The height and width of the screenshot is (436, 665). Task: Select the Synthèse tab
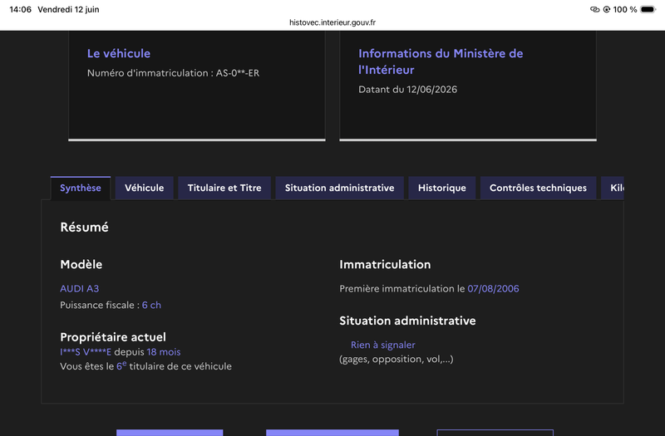tap(80, 188)
